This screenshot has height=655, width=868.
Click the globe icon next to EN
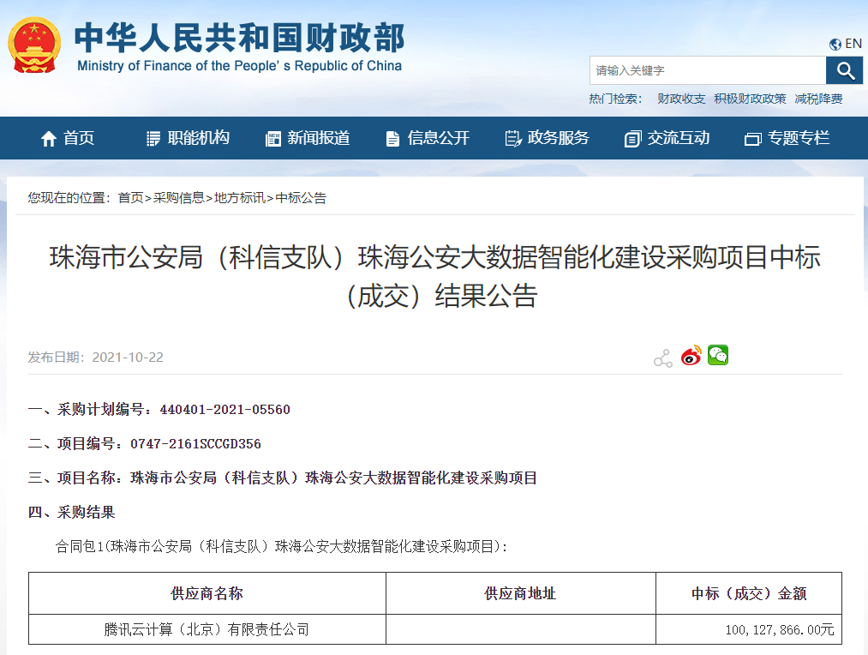point(835,45)
